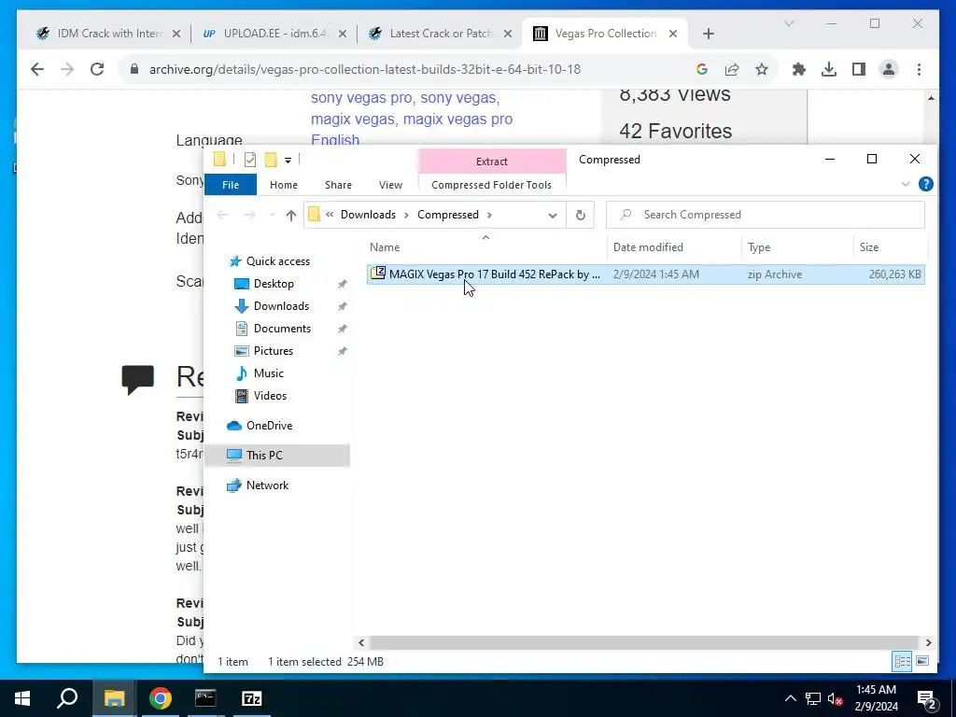Click the magix vegas pro tag link
Viewport: 956px width, 717px height.
457,119
